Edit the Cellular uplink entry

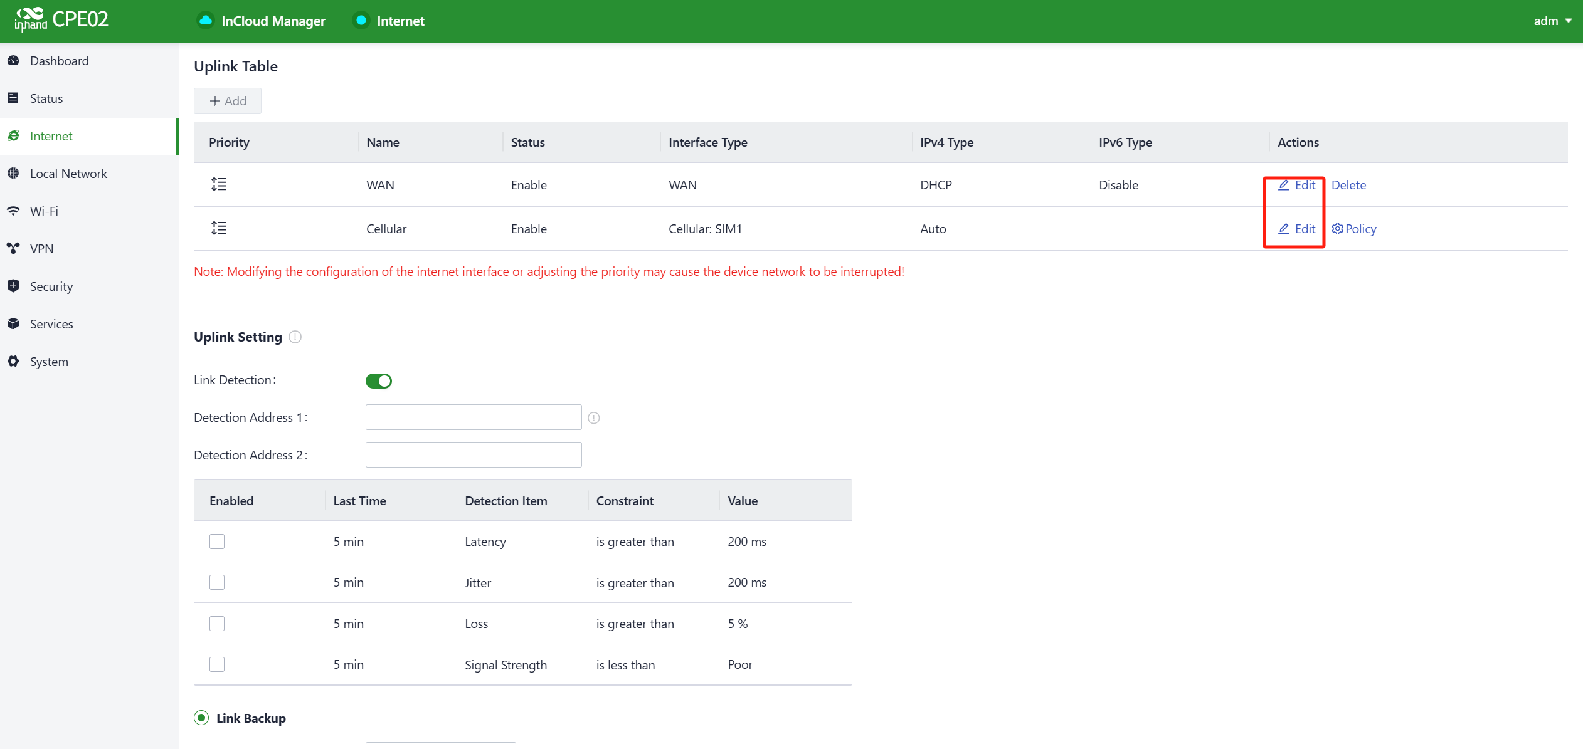[1297, 229]
